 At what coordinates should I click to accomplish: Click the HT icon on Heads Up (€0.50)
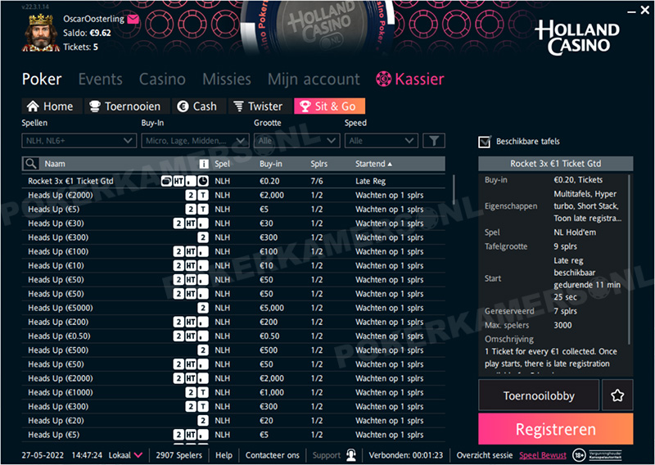point(191,336)
